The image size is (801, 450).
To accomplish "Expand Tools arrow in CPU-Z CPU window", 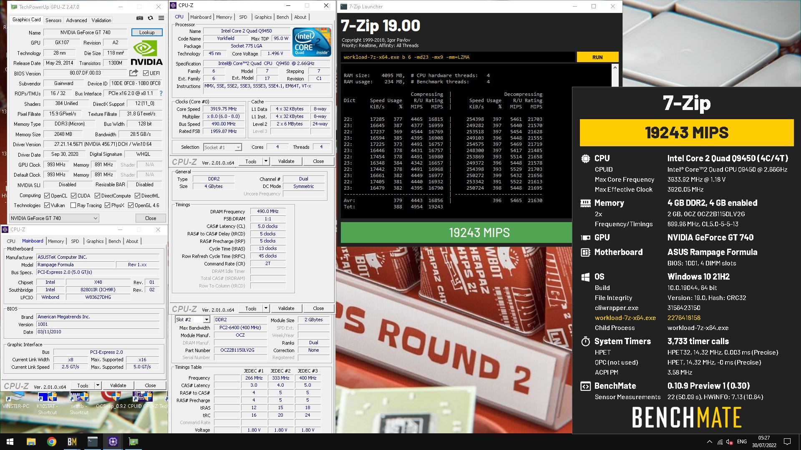I will click(x=265, y=161).
